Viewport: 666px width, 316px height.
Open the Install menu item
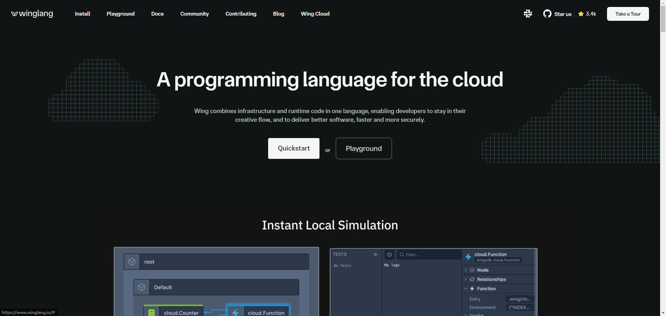[83, 14]
